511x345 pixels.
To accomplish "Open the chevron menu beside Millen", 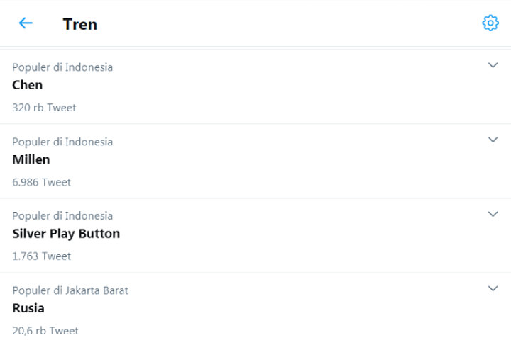I will click(x=493, y=140).
